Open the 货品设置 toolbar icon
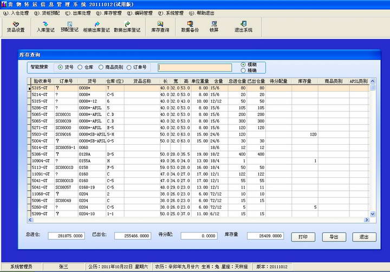The image size is (390, 272). pyautogui.click(x=15, y=27)
